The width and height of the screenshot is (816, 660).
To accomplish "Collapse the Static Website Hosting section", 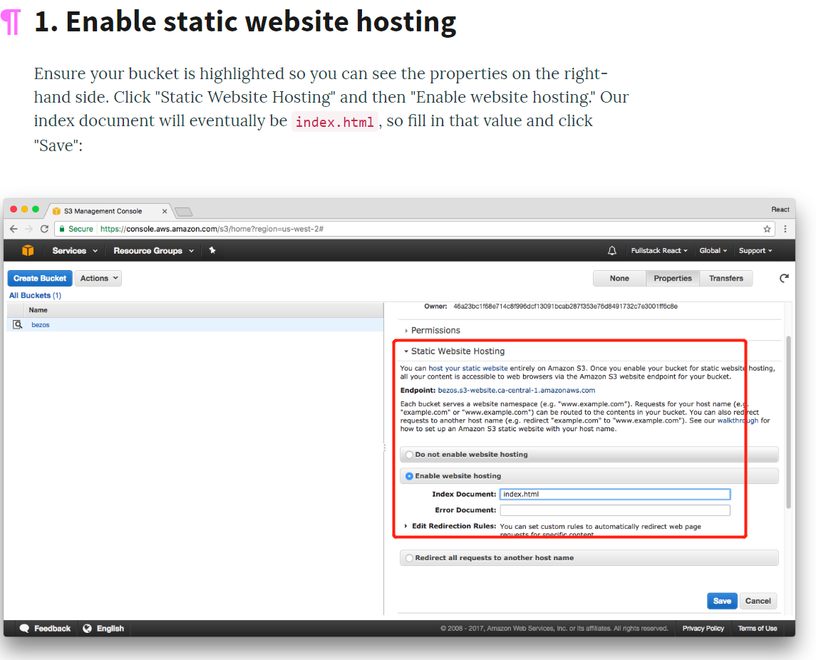I will pyautogui.click(x=454, y=351).
